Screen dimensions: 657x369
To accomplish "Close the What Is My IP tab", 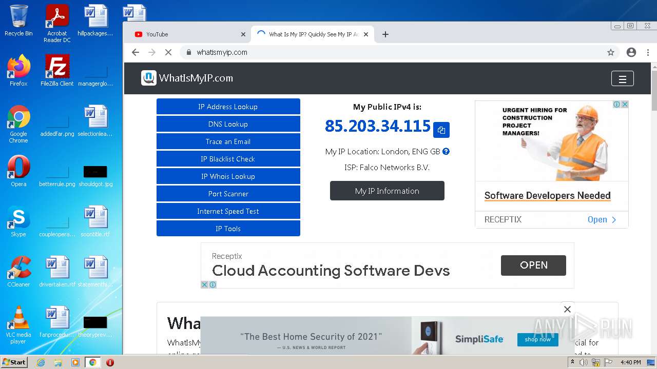I will 366,34.
